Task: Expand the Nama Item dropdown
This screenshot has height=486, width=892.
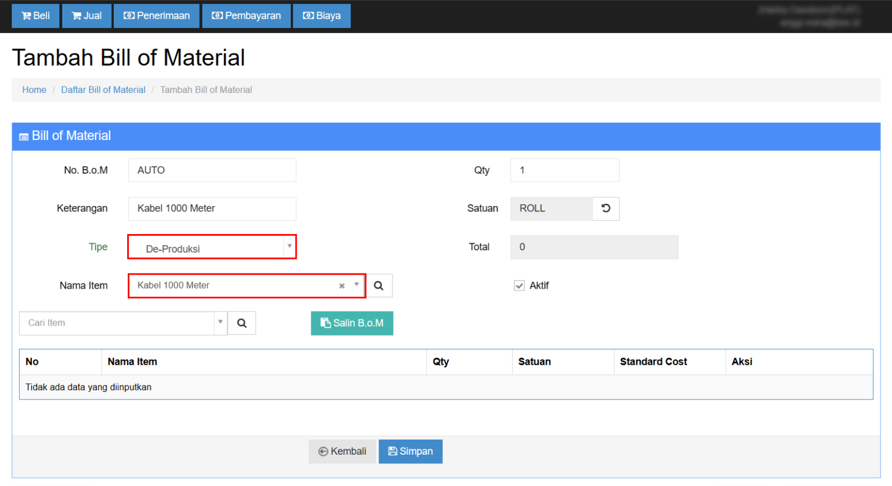Action: 357,285
